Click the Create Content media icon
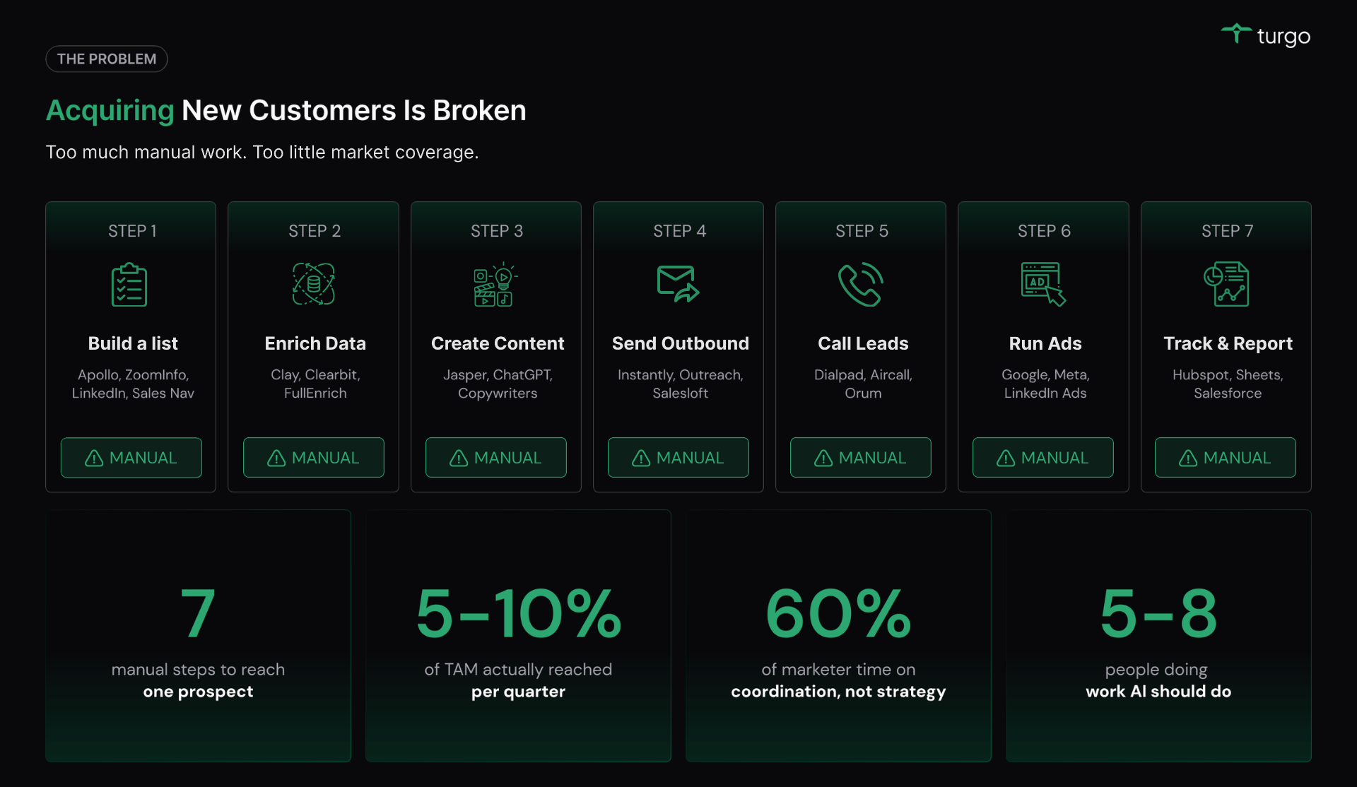The height and width of the screenshot is (787, 1357). [x=495, y=284]
